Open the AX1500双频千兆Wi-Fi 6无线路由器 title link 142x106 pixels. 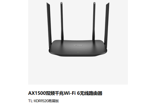tap(65, 93)
